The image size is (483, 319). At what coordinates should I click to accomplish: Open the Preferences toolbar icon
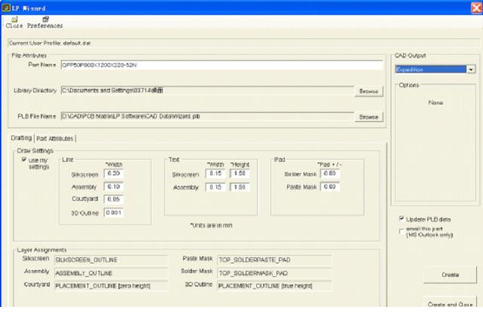tap(45, 23)
